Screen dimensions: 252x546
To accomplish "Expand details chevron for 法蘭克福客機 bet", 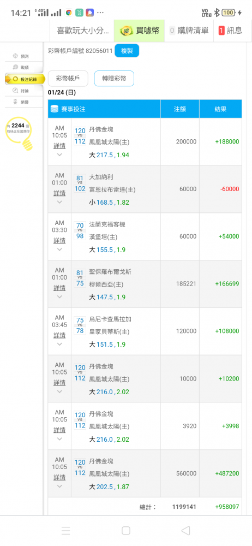I will 59,250.
